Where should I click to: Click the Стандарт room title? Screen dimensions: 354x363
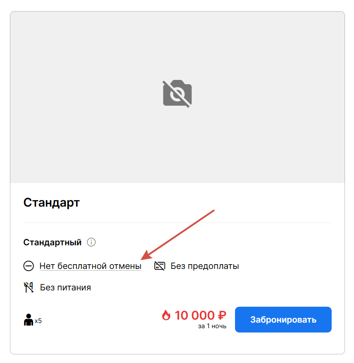pyautogui.click(x=52, y=203)
